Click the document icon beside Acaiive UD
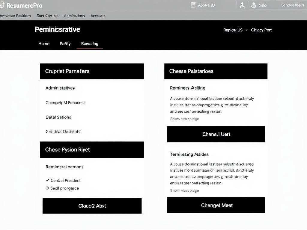This screenshot has height=230, width=307. 193,5
